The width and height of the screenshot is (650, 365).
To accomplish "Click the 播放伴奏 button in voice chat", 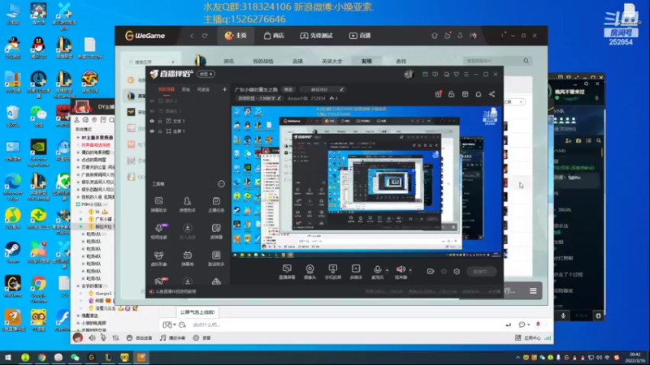I will coord(173,338).
